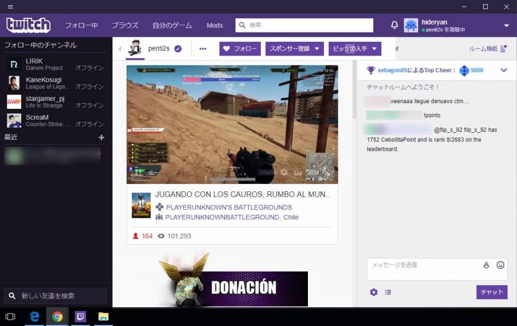Open chat settings gear
This screenshot has height=326, width=517.
(x=373, y=292)
